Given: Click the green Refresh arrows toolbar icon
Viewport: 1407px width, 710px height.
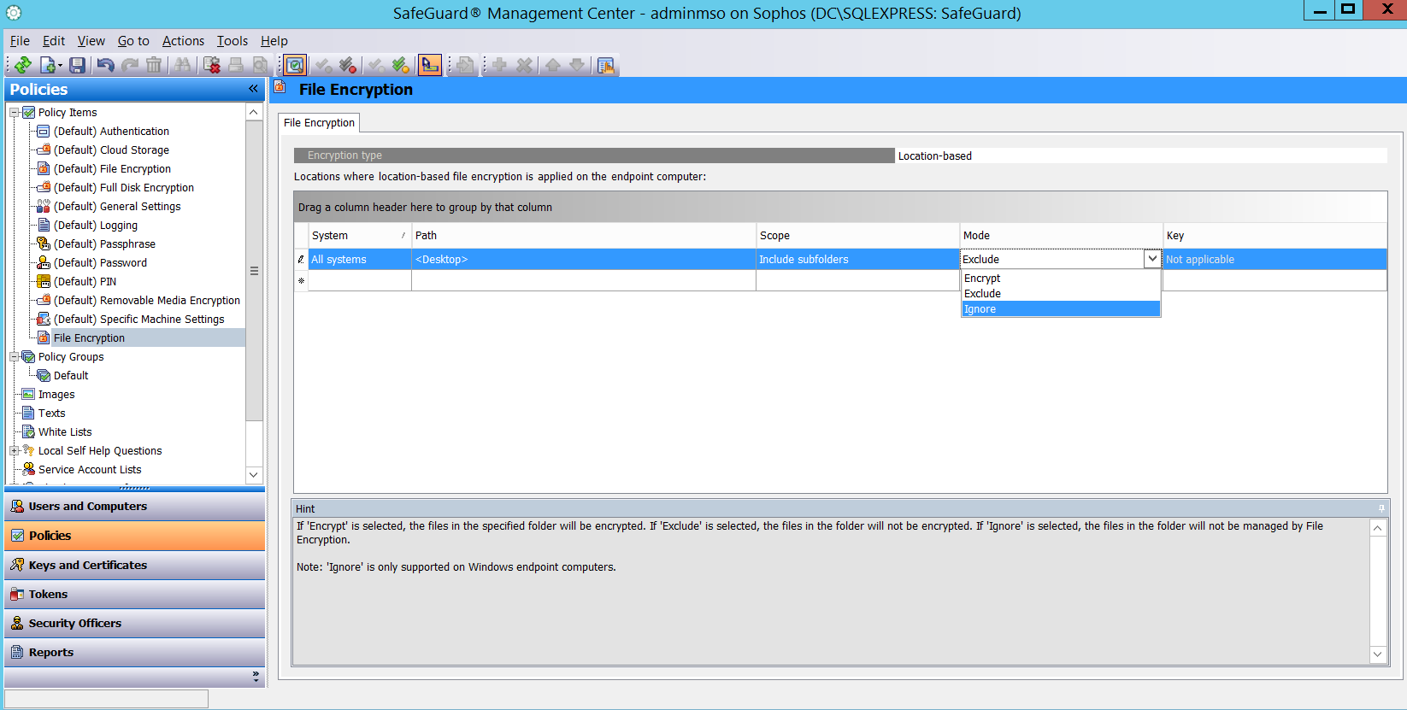Looking at the screenshot, I should 23,65.
